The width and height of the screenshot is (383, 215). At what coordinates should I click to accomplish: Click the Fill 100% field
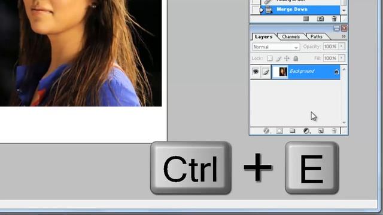tap(330, 59)
